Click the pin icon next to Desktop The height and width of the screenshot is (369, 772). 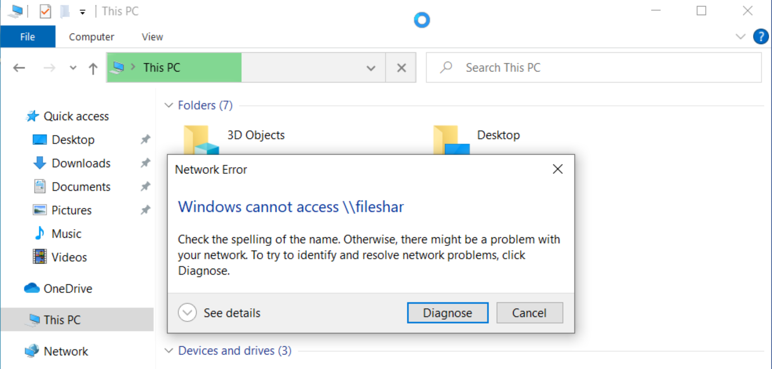pos(145,139)
